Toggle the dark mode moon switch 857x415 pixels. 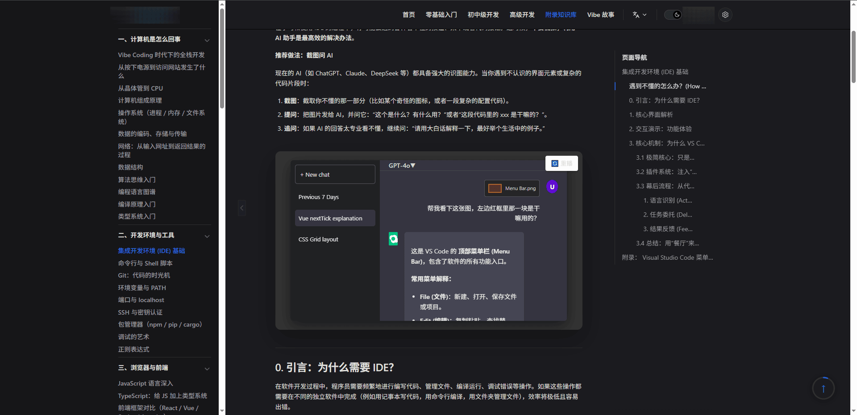tap(673, 15)
